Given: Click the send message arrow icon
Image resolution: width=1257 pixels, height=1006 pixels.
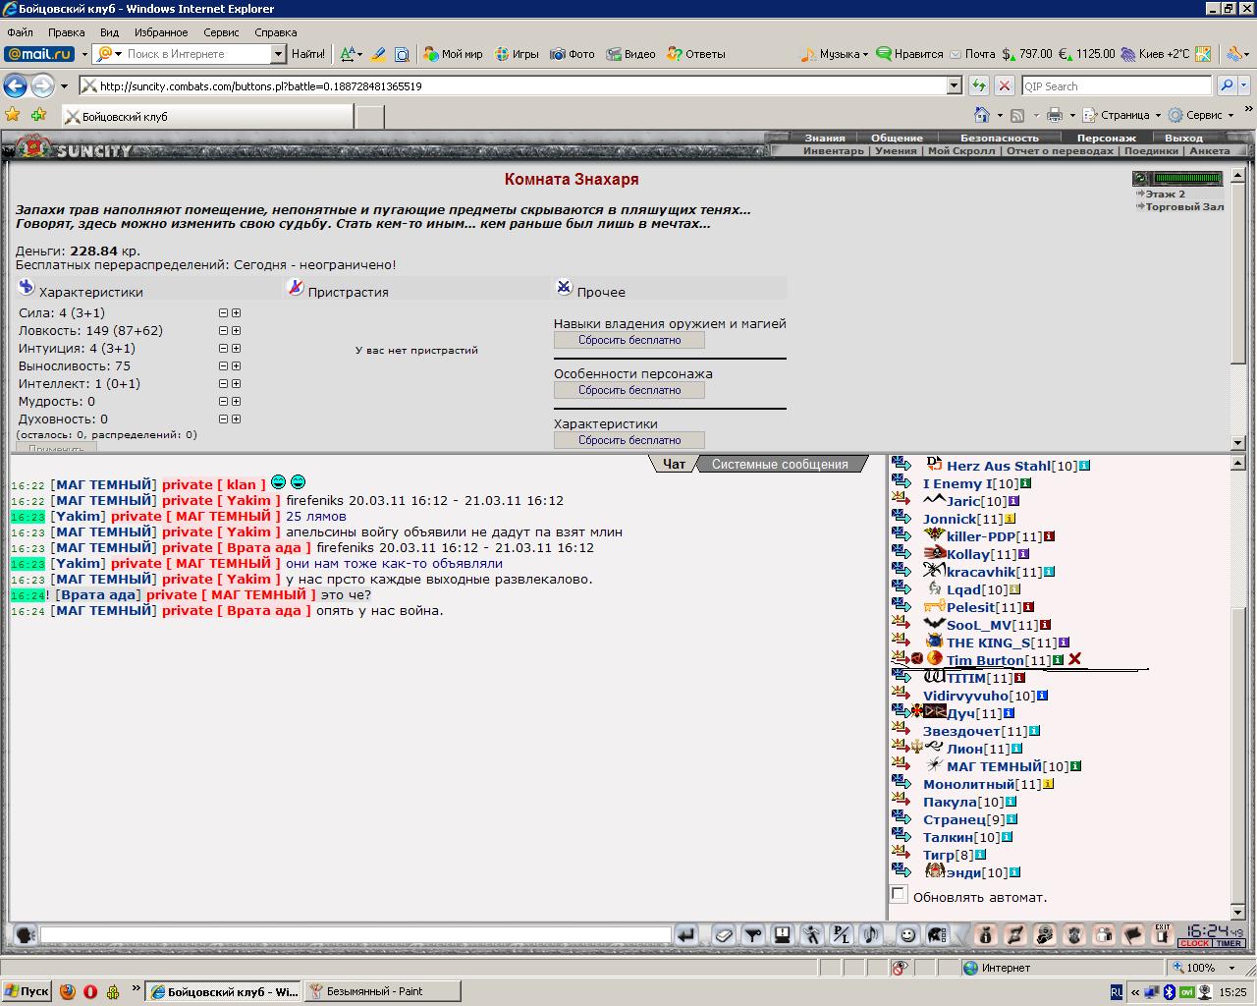Looking at the screenshot, I should (686, 934).
